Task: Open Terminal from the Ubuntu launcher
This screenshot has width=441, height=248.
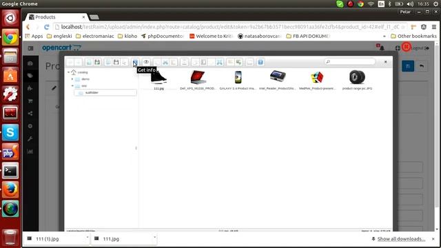Action: pos(10,170)
